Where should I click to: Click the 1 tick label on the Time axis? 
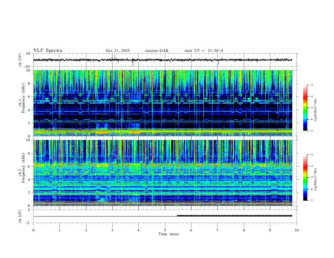point(59,230)
